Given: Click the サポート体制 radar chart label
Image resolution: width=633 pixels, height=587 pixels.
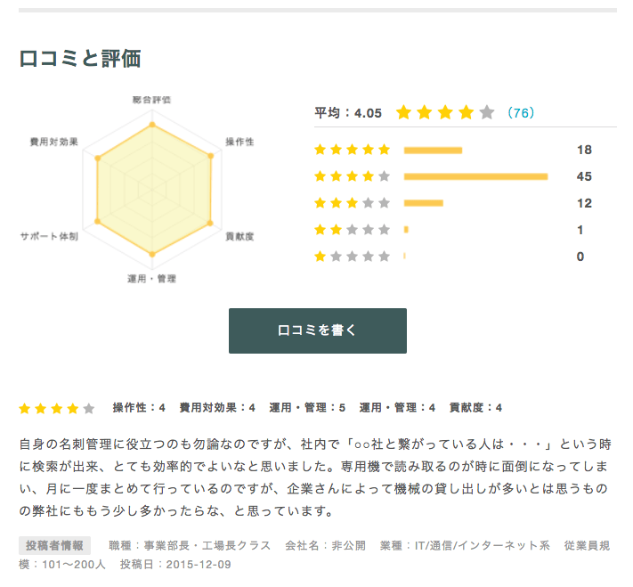Looking at the screenshot, I should click(49, 237).
